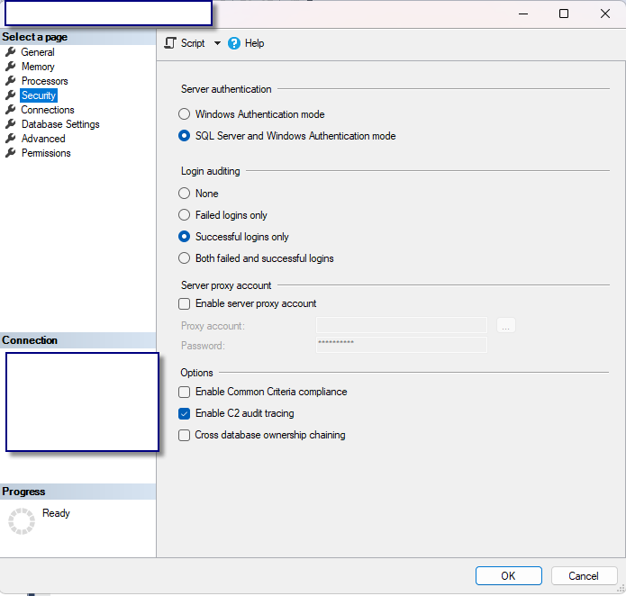Dismiss the dialog with Cancel
This screenshot has height=596, width=626.
click(584, 575)
